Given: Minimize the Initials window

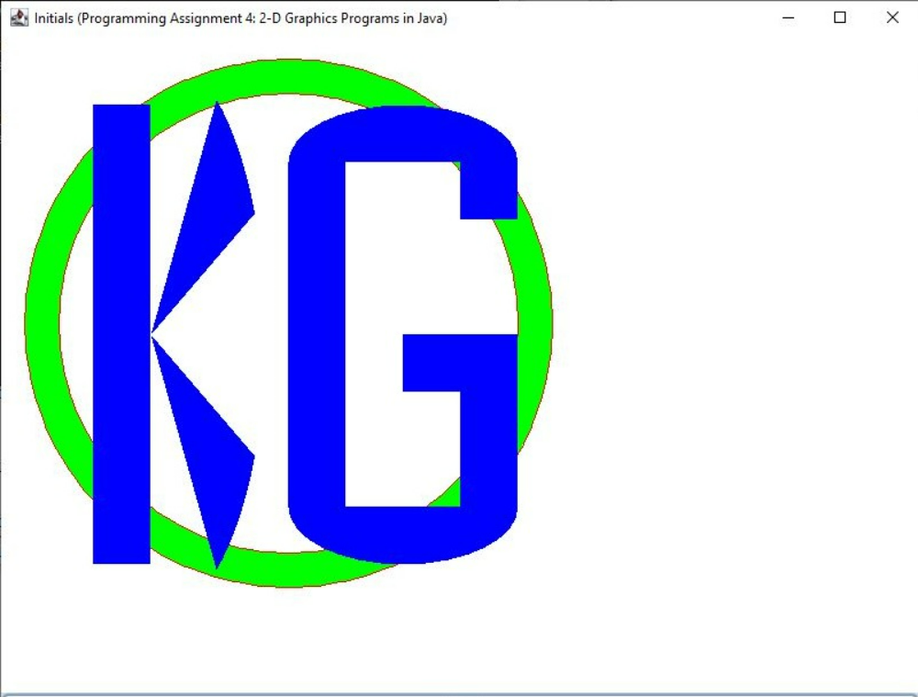Looking at the screenshot, I should pos(788,17).
